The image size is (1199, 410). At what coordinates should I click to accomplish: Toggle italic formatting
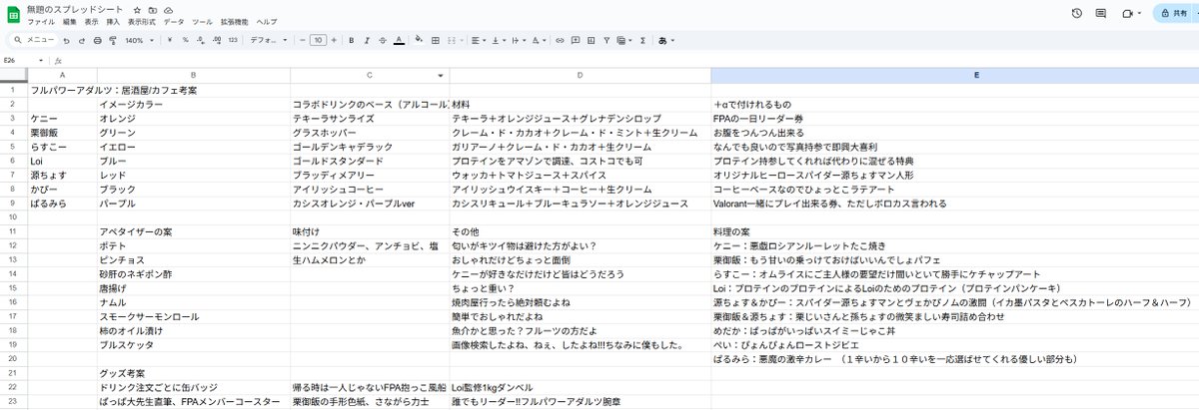367,40
